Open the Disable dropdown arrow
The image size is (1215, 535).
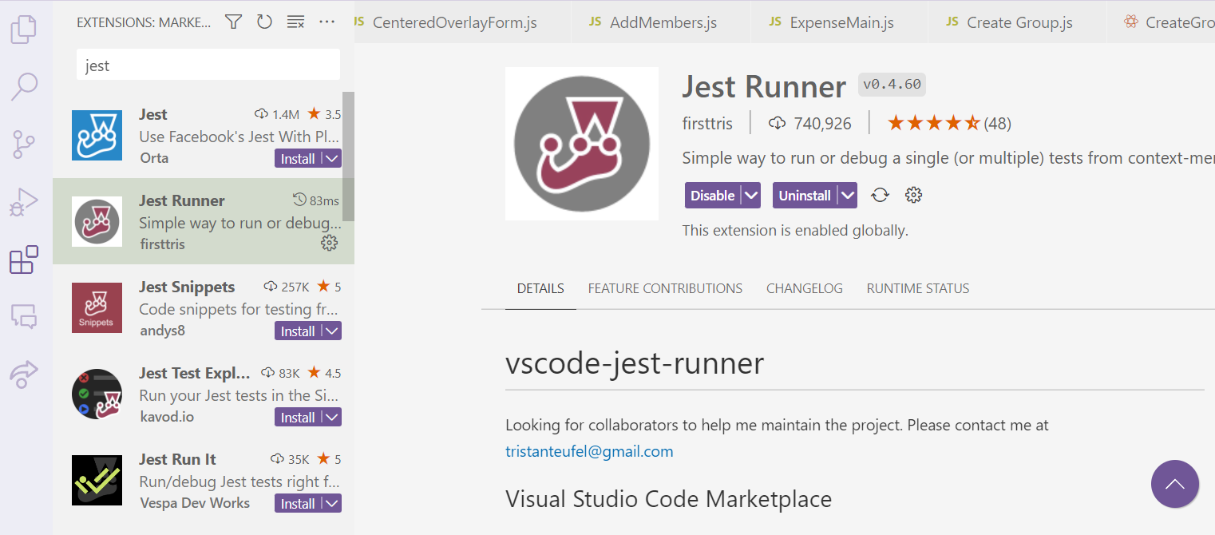coord(750,195)
